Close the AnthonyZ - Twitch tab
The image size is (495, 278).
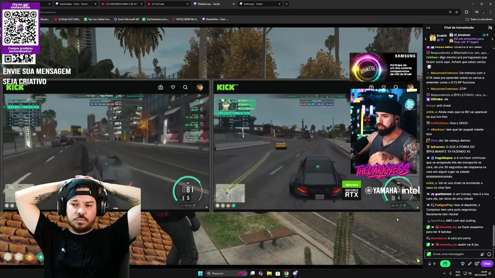click(x=280, y=4)
